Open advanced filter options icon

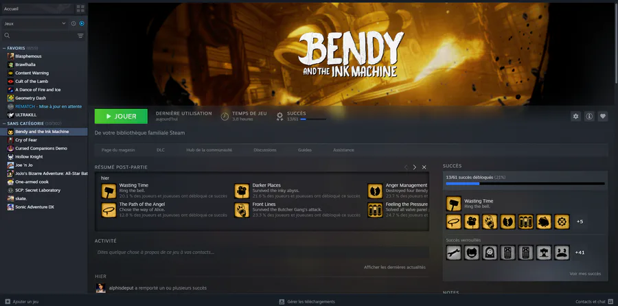coord(80,36)
